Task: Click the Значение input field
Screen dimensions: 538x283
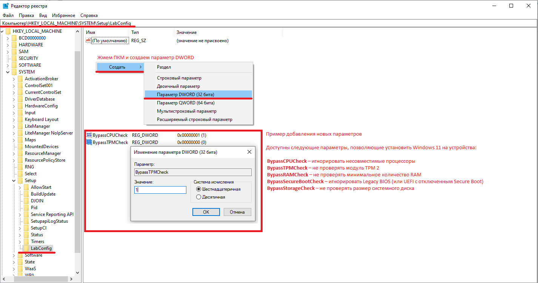Action: [160, 190]
